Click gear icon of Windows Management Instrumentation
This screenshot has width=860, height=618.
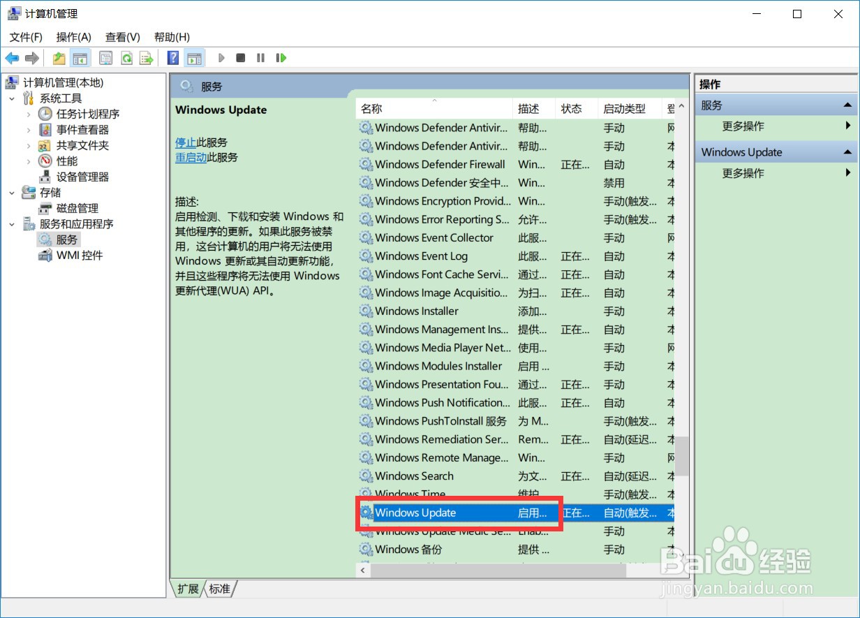366,330
